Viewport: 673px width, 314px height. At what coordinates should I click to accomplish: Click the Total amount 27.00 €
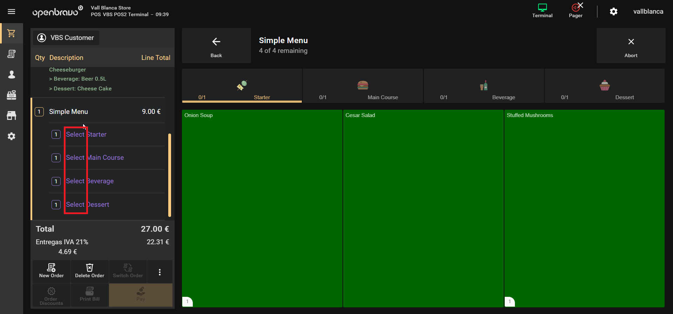click(155, 229)
